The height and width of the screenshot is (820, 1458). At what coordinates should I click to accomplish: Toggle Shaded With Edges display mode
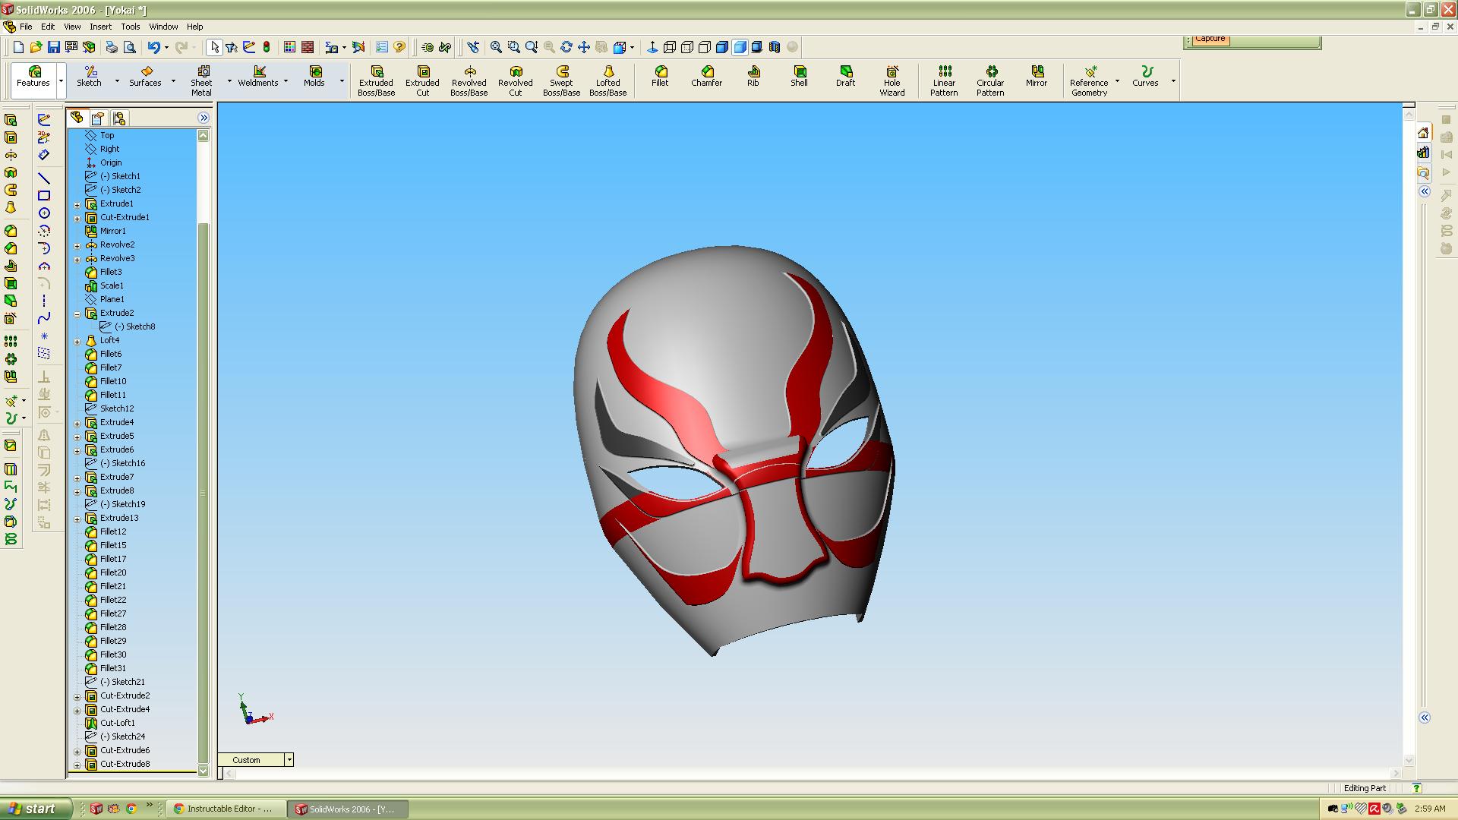[x=722, y=47]
